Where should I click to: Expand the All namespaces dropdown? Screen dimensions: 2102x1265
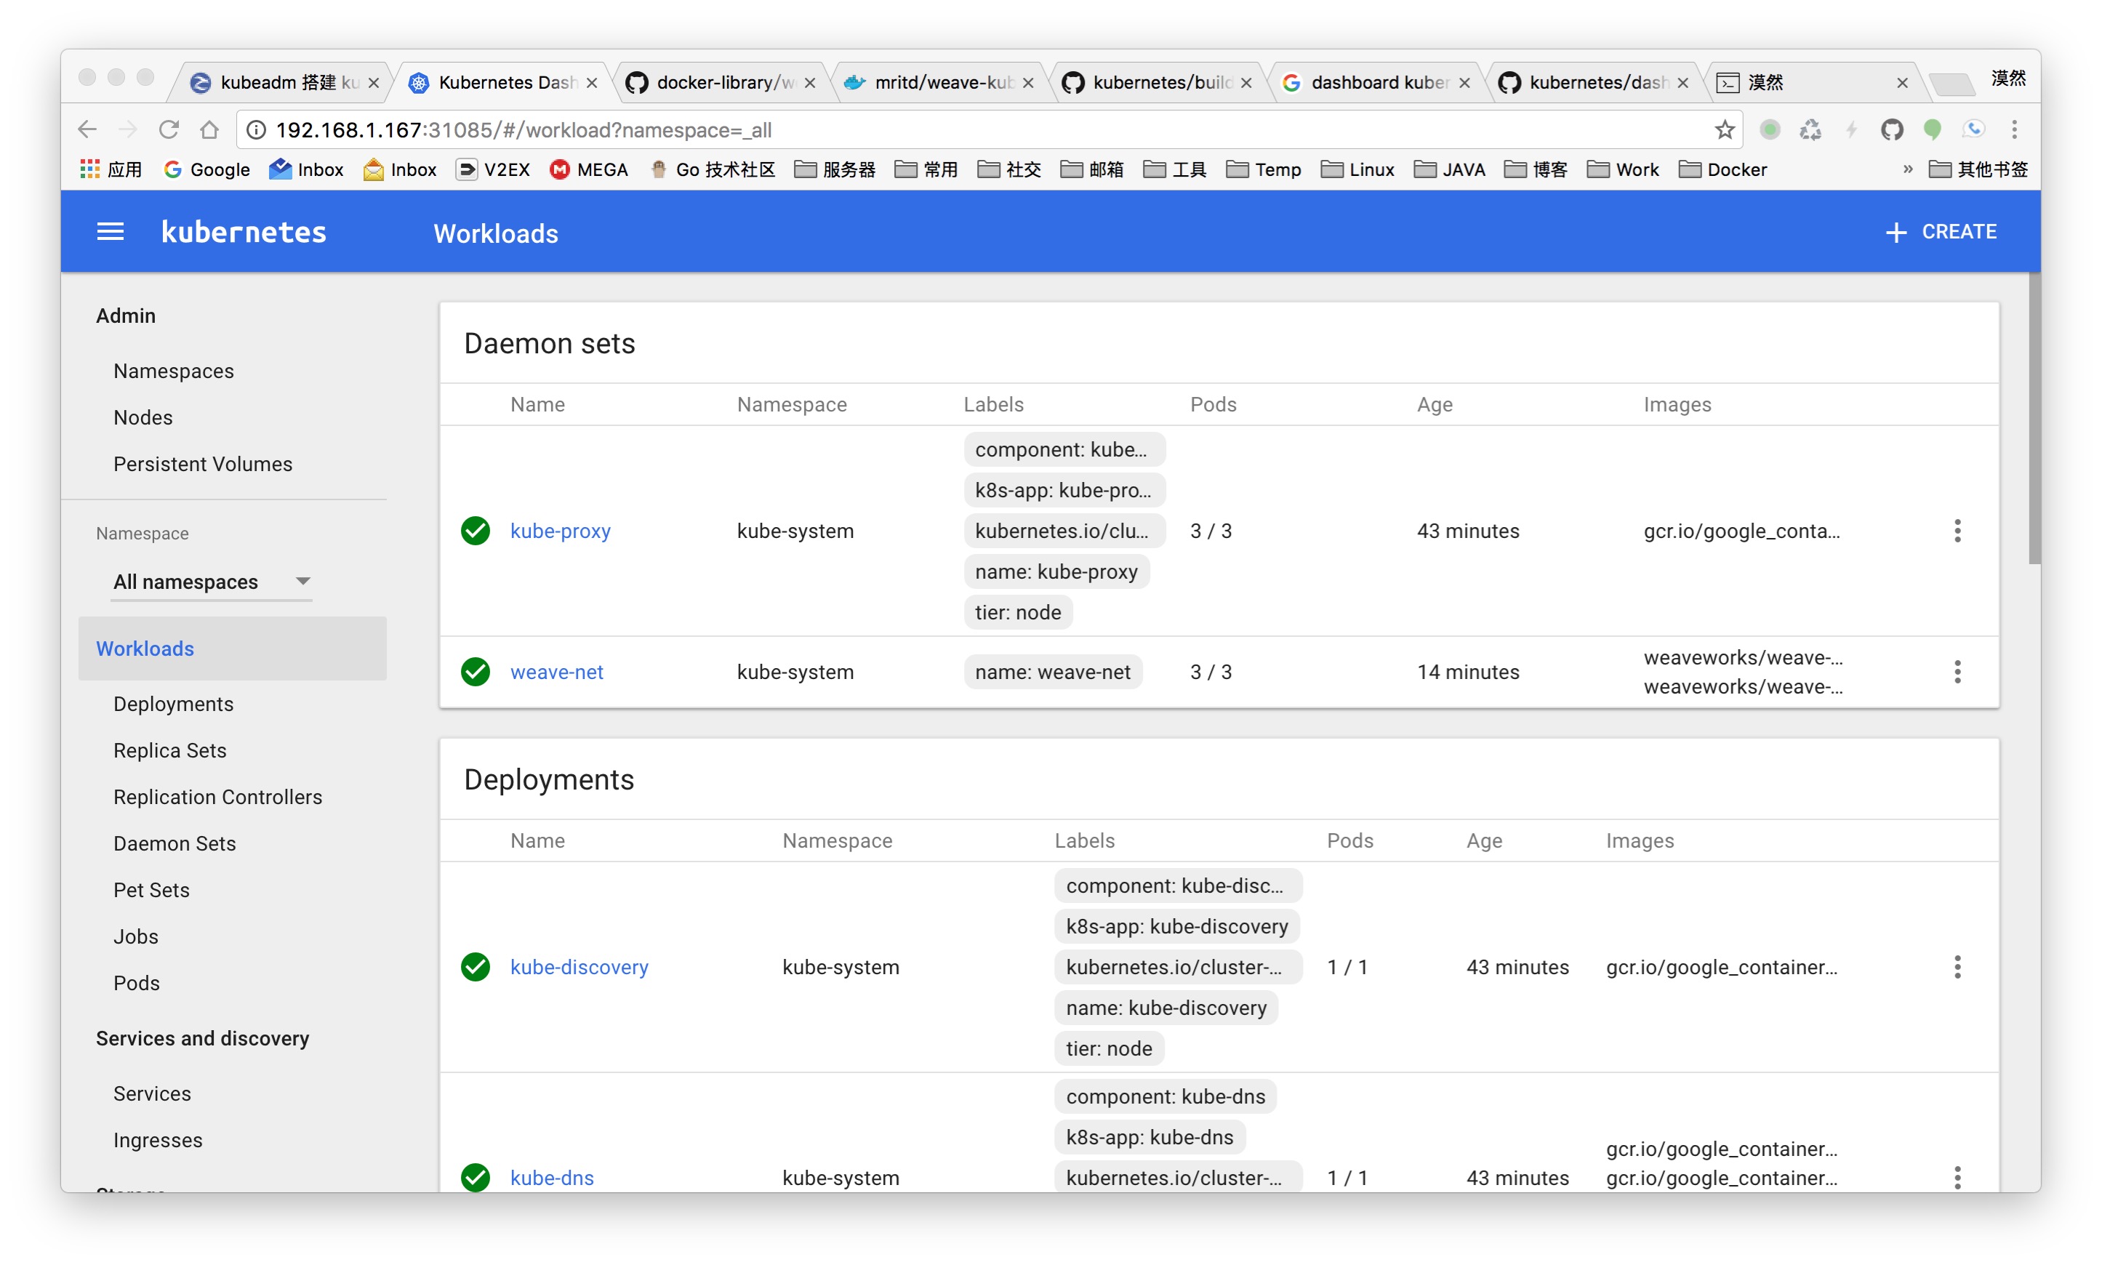pyautogui.click(x=212, y=582)
